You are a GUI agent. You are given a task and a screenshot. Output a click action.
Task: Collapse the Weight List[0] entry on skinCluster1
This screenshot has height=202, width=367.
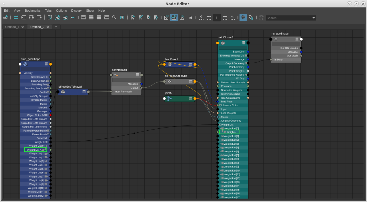(x=223, y=128)
